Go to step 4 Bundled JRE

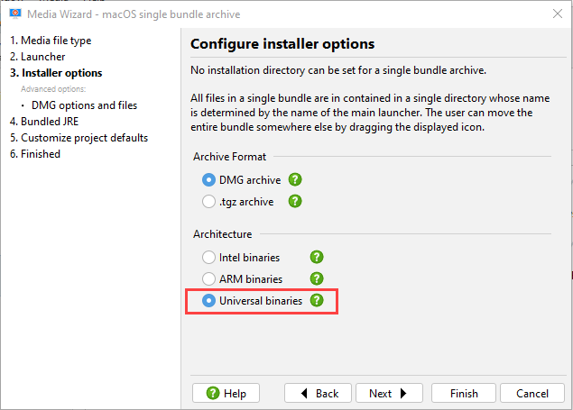point(44,122)
